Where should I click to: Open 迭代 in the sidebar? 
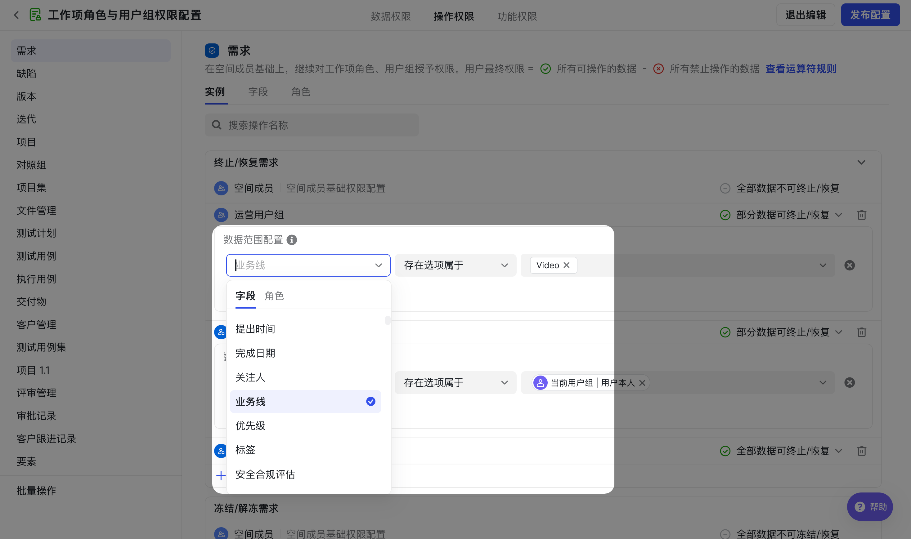(91, 119)
